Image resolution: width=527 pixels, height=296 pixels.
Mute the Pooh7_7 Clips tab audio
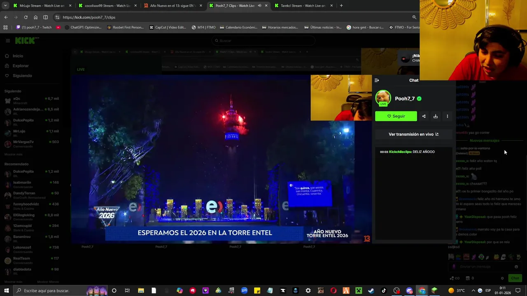259,6
